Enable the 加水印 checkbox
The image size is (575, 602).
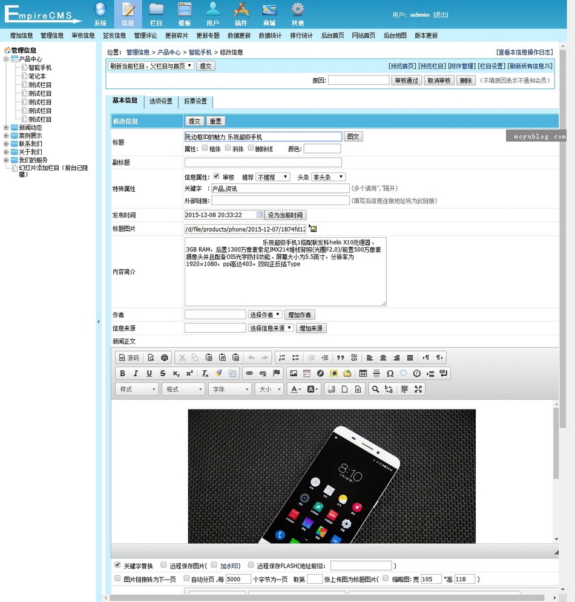click(x=214, y=564)
